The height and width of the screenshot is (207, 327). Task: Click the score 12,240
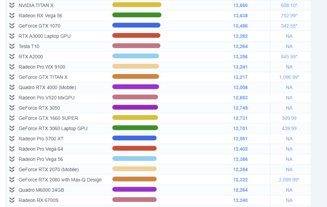[x=240, y=200]
